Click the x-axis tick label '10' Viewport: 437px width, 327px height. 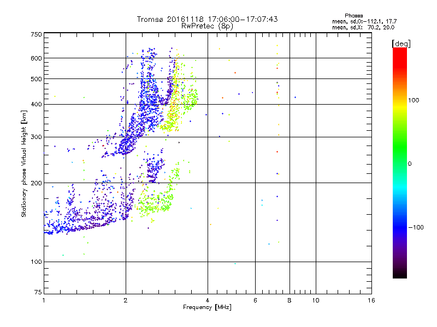(x=316, y=300)
